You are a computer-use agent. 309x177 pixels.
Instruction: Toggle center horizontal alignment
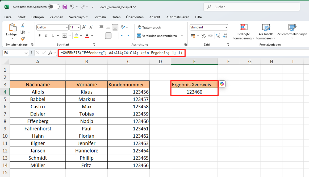(x=108, y=36)
